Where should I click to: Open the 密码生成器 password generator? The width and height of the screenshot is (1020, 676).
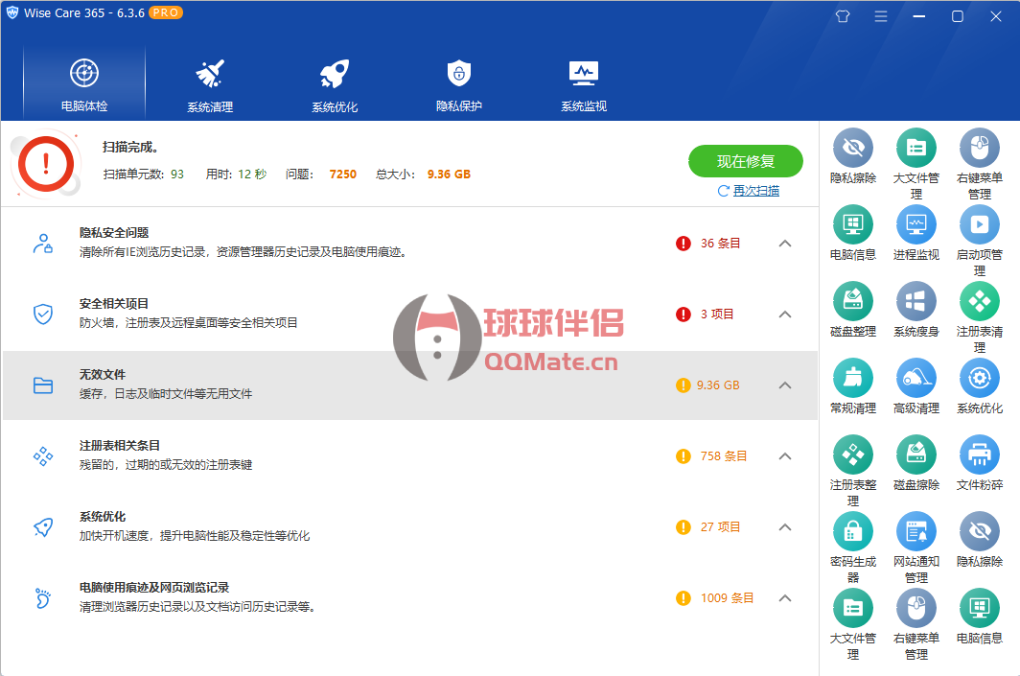[852, 532]
